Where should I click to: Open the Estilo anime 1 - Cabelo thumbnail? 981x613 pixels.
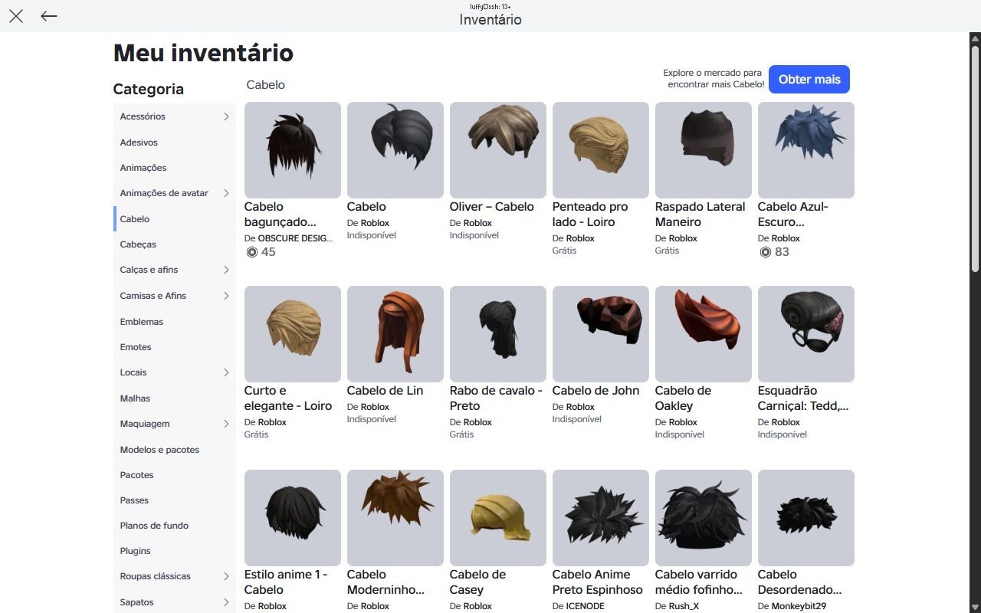293,518
